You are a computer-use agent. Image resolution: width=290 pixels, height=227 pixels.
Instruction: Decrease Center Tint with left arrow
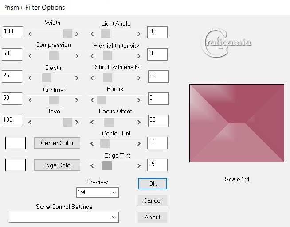(92, 143)
